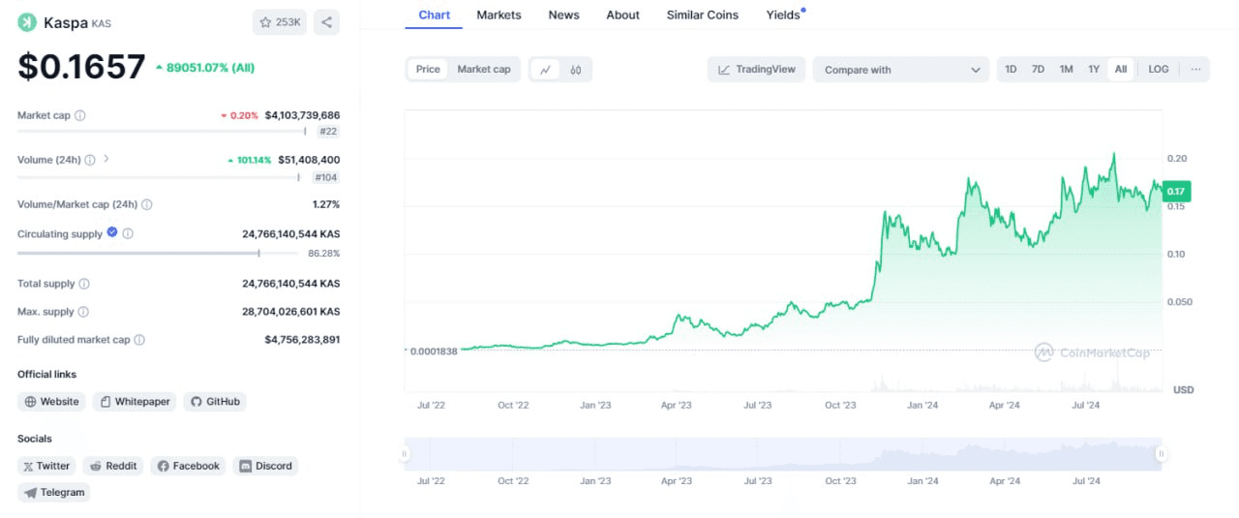1239x518 pixels.
Task: Select line chart type icon
Action: (x=546, y=70)
